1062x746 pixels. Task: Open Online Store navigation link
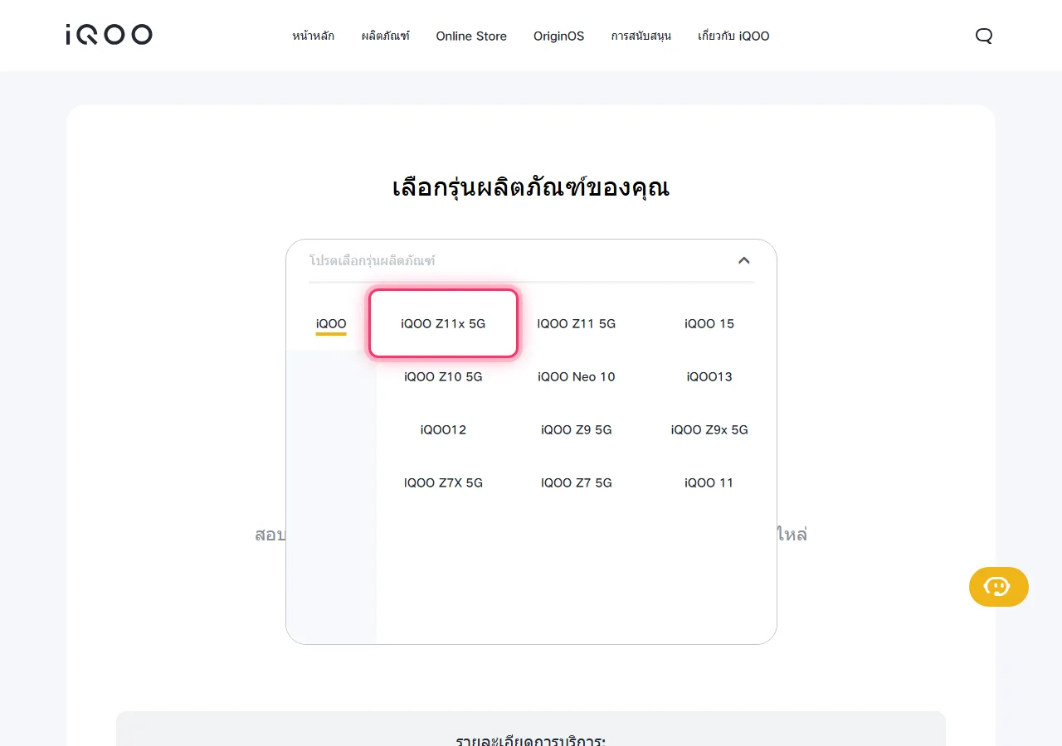pos(471,36)
